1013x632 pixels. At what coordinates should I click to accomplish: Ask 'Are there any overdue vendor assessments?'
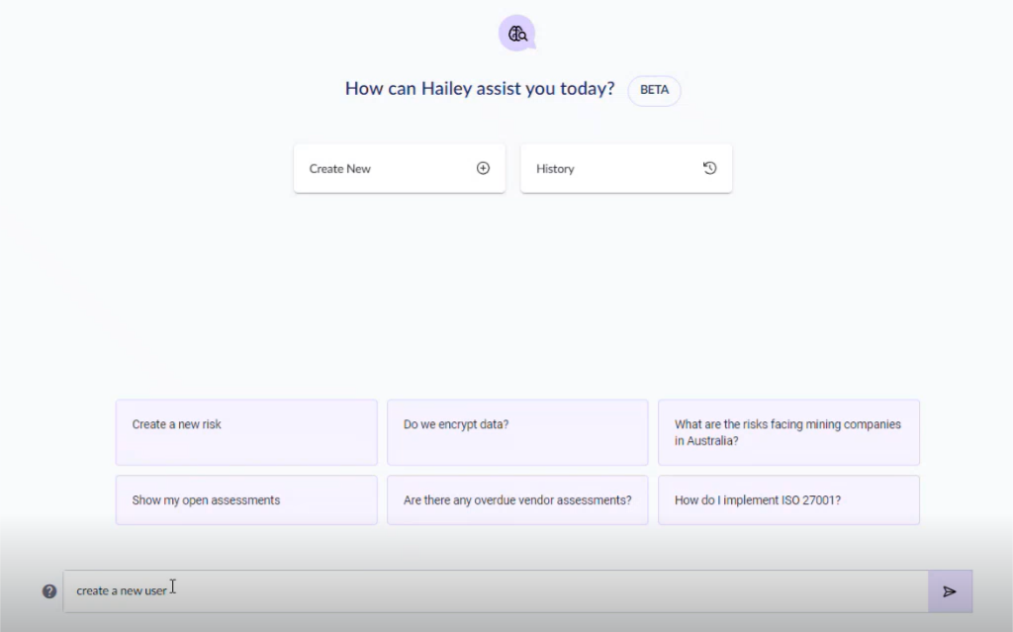pos(517,500)
